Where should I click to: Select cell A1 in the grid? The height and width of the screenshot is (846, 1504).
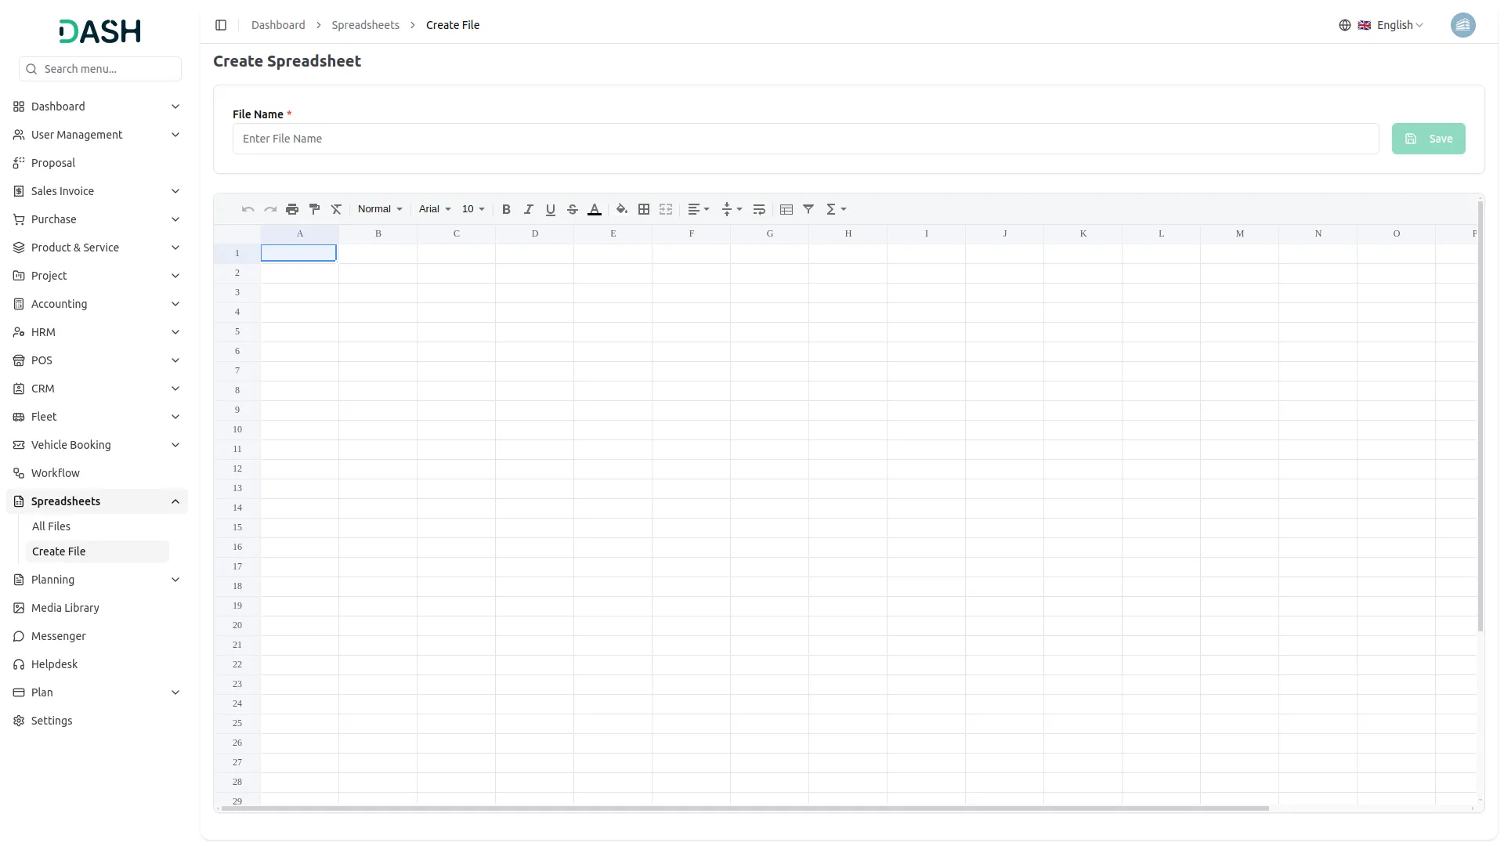[298, 253]
